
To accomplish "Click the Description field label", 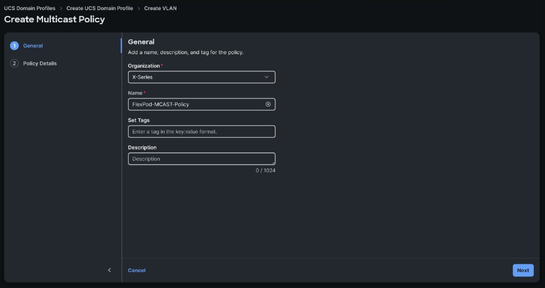I will click(142, 147).
